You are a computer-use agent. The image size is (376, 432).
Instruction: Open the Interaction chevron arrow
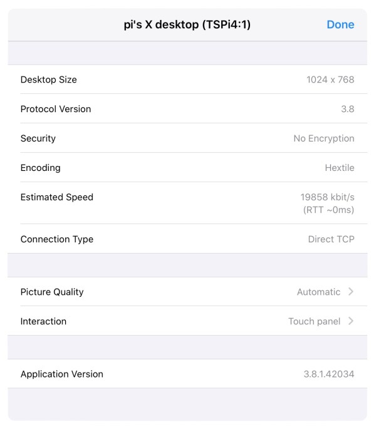pyautogui.click(x=351, y=321)
